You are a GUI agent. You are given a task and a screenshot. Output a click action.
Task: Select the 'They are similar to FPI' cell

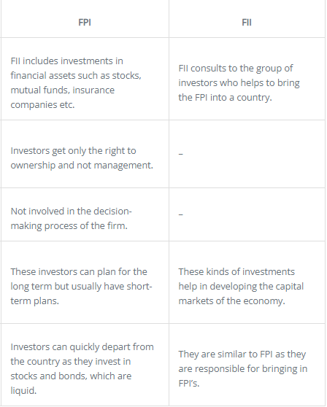247,365
